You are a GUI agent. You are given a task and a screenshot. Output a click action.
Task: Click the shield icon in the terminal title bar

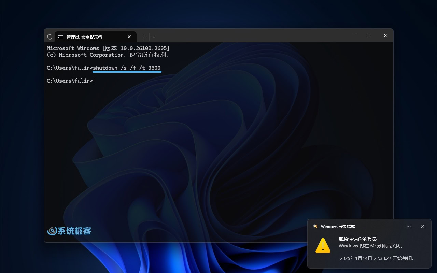tap(50, 37)
